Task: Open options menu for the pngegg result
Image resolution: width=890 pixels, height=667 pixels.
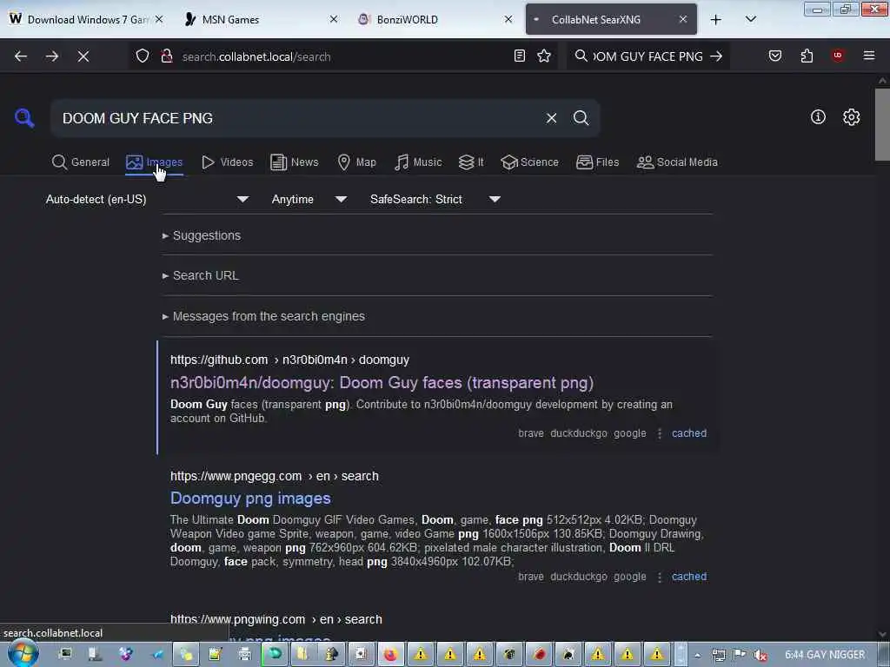Action: tap(659, 577)
